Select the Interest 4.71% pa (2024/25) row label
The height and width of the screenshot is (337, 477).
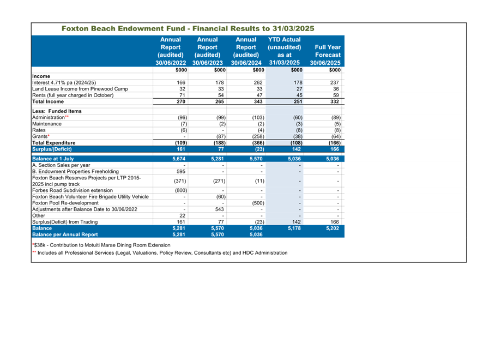pos(64,82)
